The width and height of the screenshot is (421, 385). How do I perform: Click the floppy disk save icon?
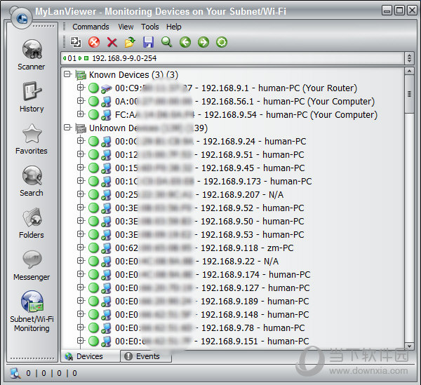[x=148, y=42]
